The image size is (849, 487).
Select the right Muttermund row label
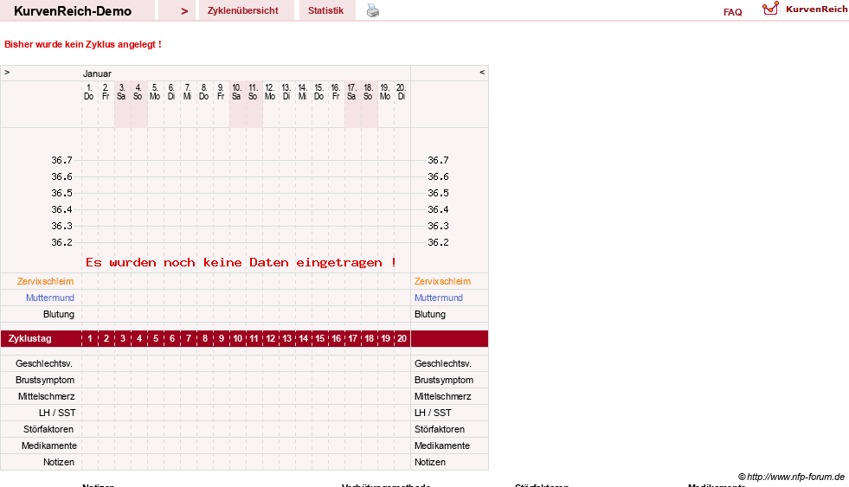point(439,298)
